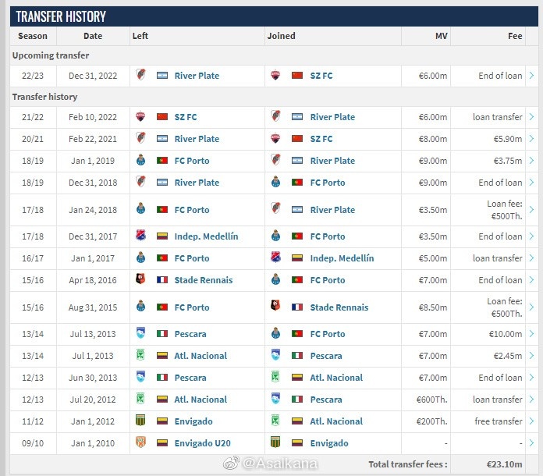
Task: Click SZ FC crest in Feb 10, 2022 row
Action: pos(140,116)
